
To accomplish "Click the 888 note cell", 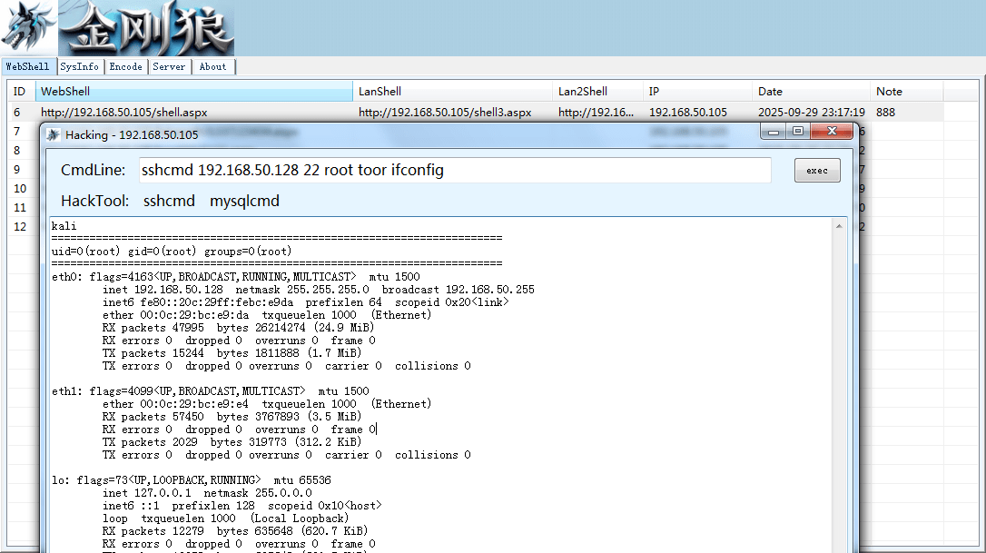I will pos(885,112).
